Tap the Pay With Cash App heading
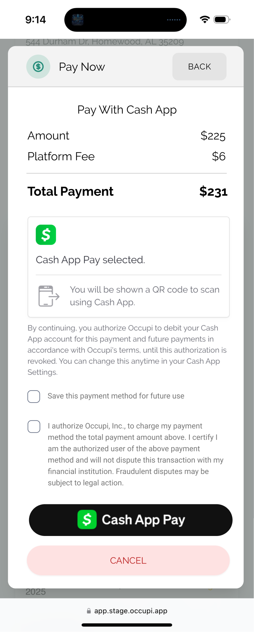 coord(127,110)
